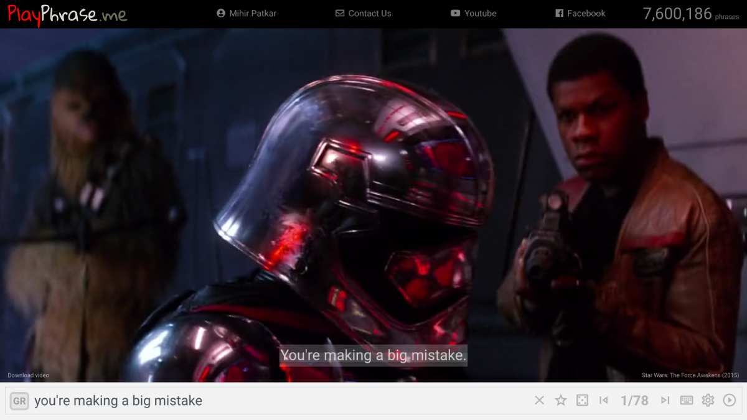Click the 1/78 result counter
Image resolution: width=747 pixels, height=420 pixels.
point(634,401)
